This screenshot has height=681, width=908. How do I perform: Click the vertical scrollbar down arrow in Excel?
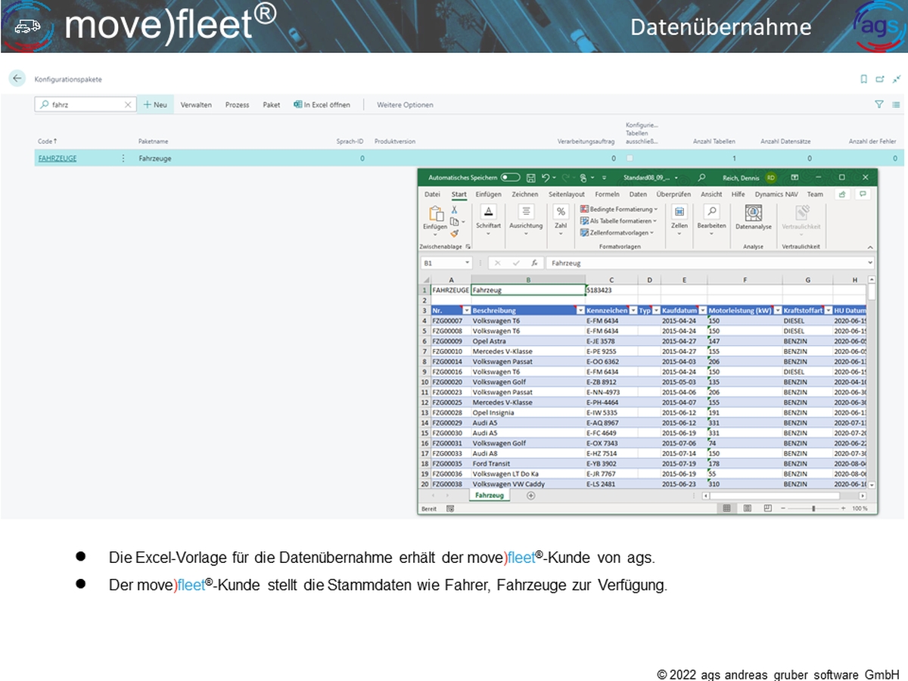pos(872,484)
